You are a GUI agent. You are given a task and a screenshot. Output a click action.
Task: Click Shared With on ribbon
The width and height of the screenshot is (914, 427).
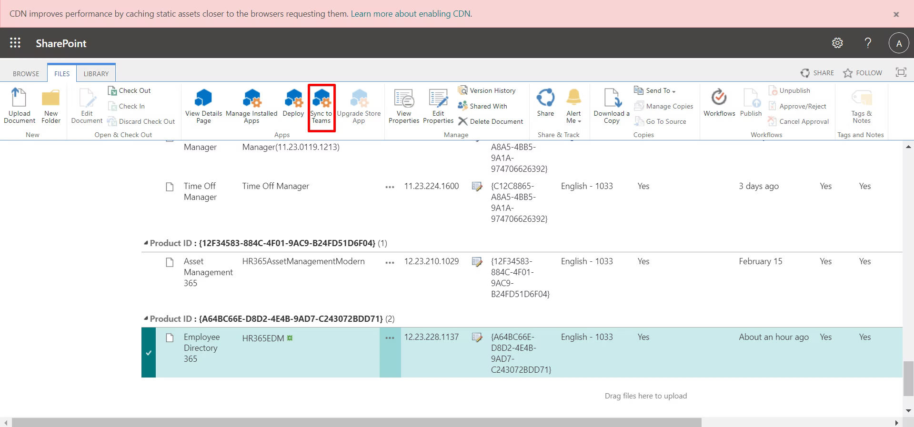point(482,106)
